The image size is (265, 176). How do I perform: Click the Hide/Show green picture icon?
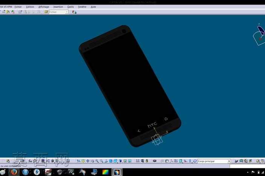[125, 161]
